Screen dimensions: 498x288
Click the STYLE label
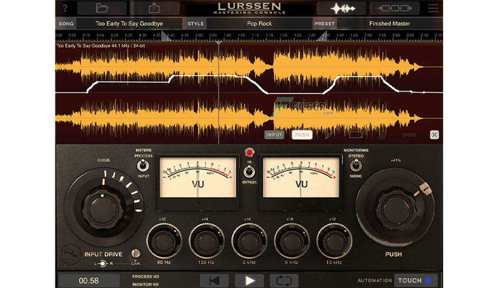tap(195, 23)
